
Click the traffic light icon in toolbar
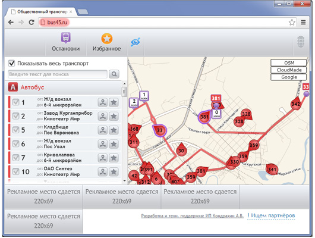pyautogui.click(x=301, y=42)
